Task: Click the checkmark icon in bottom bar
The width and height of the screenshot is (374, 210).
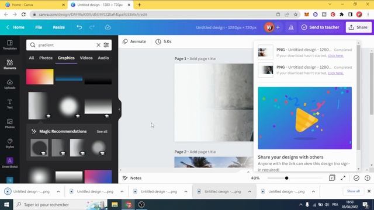Action: (x=356, y=178)
